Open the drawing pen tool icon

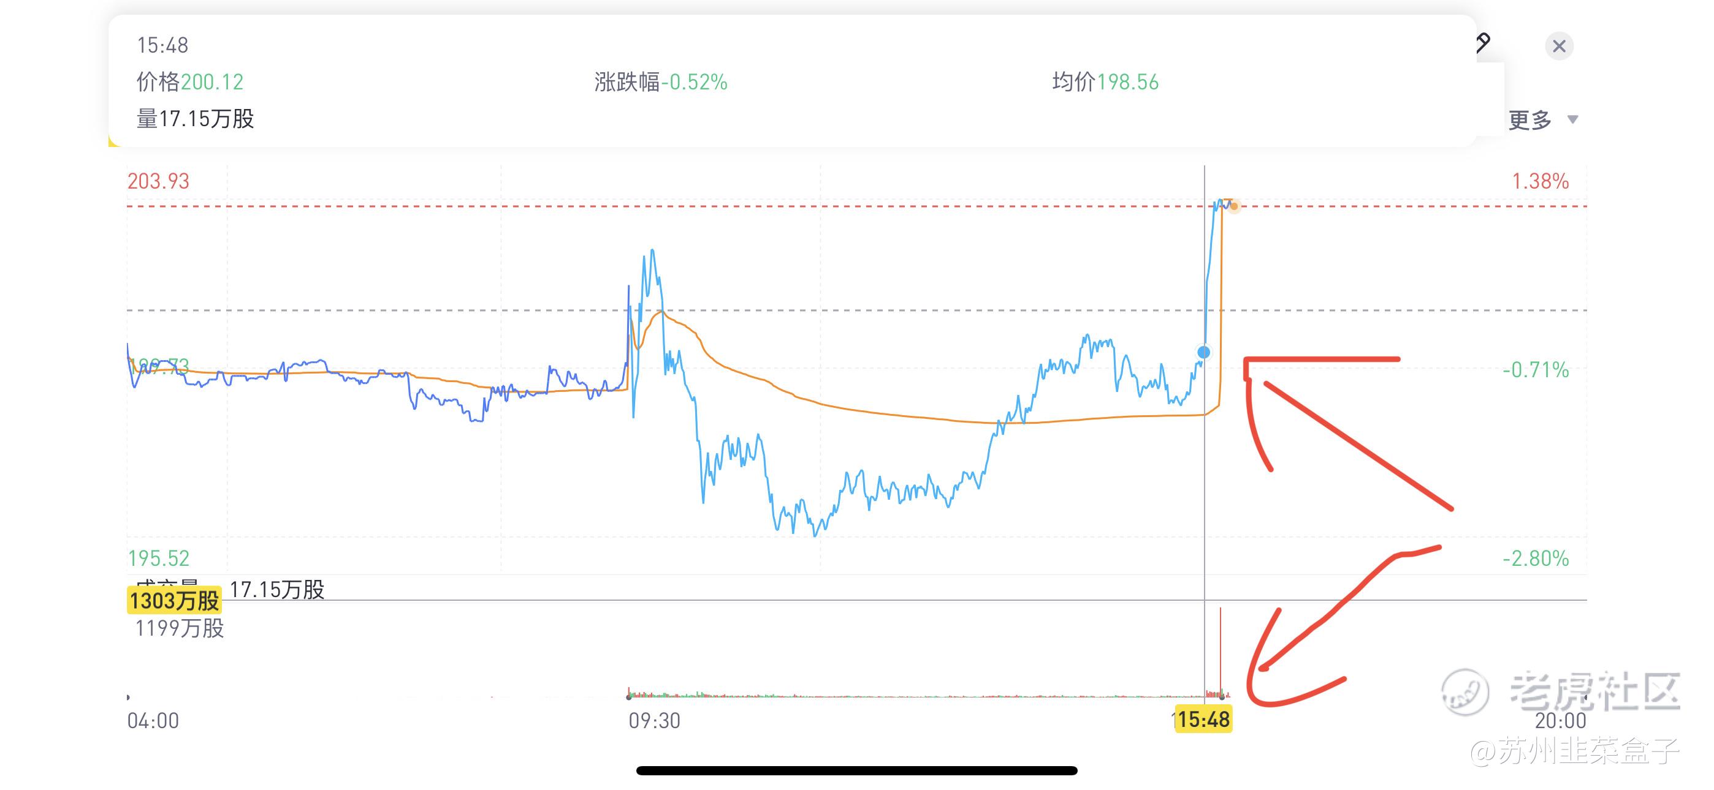click(1483, 43)
